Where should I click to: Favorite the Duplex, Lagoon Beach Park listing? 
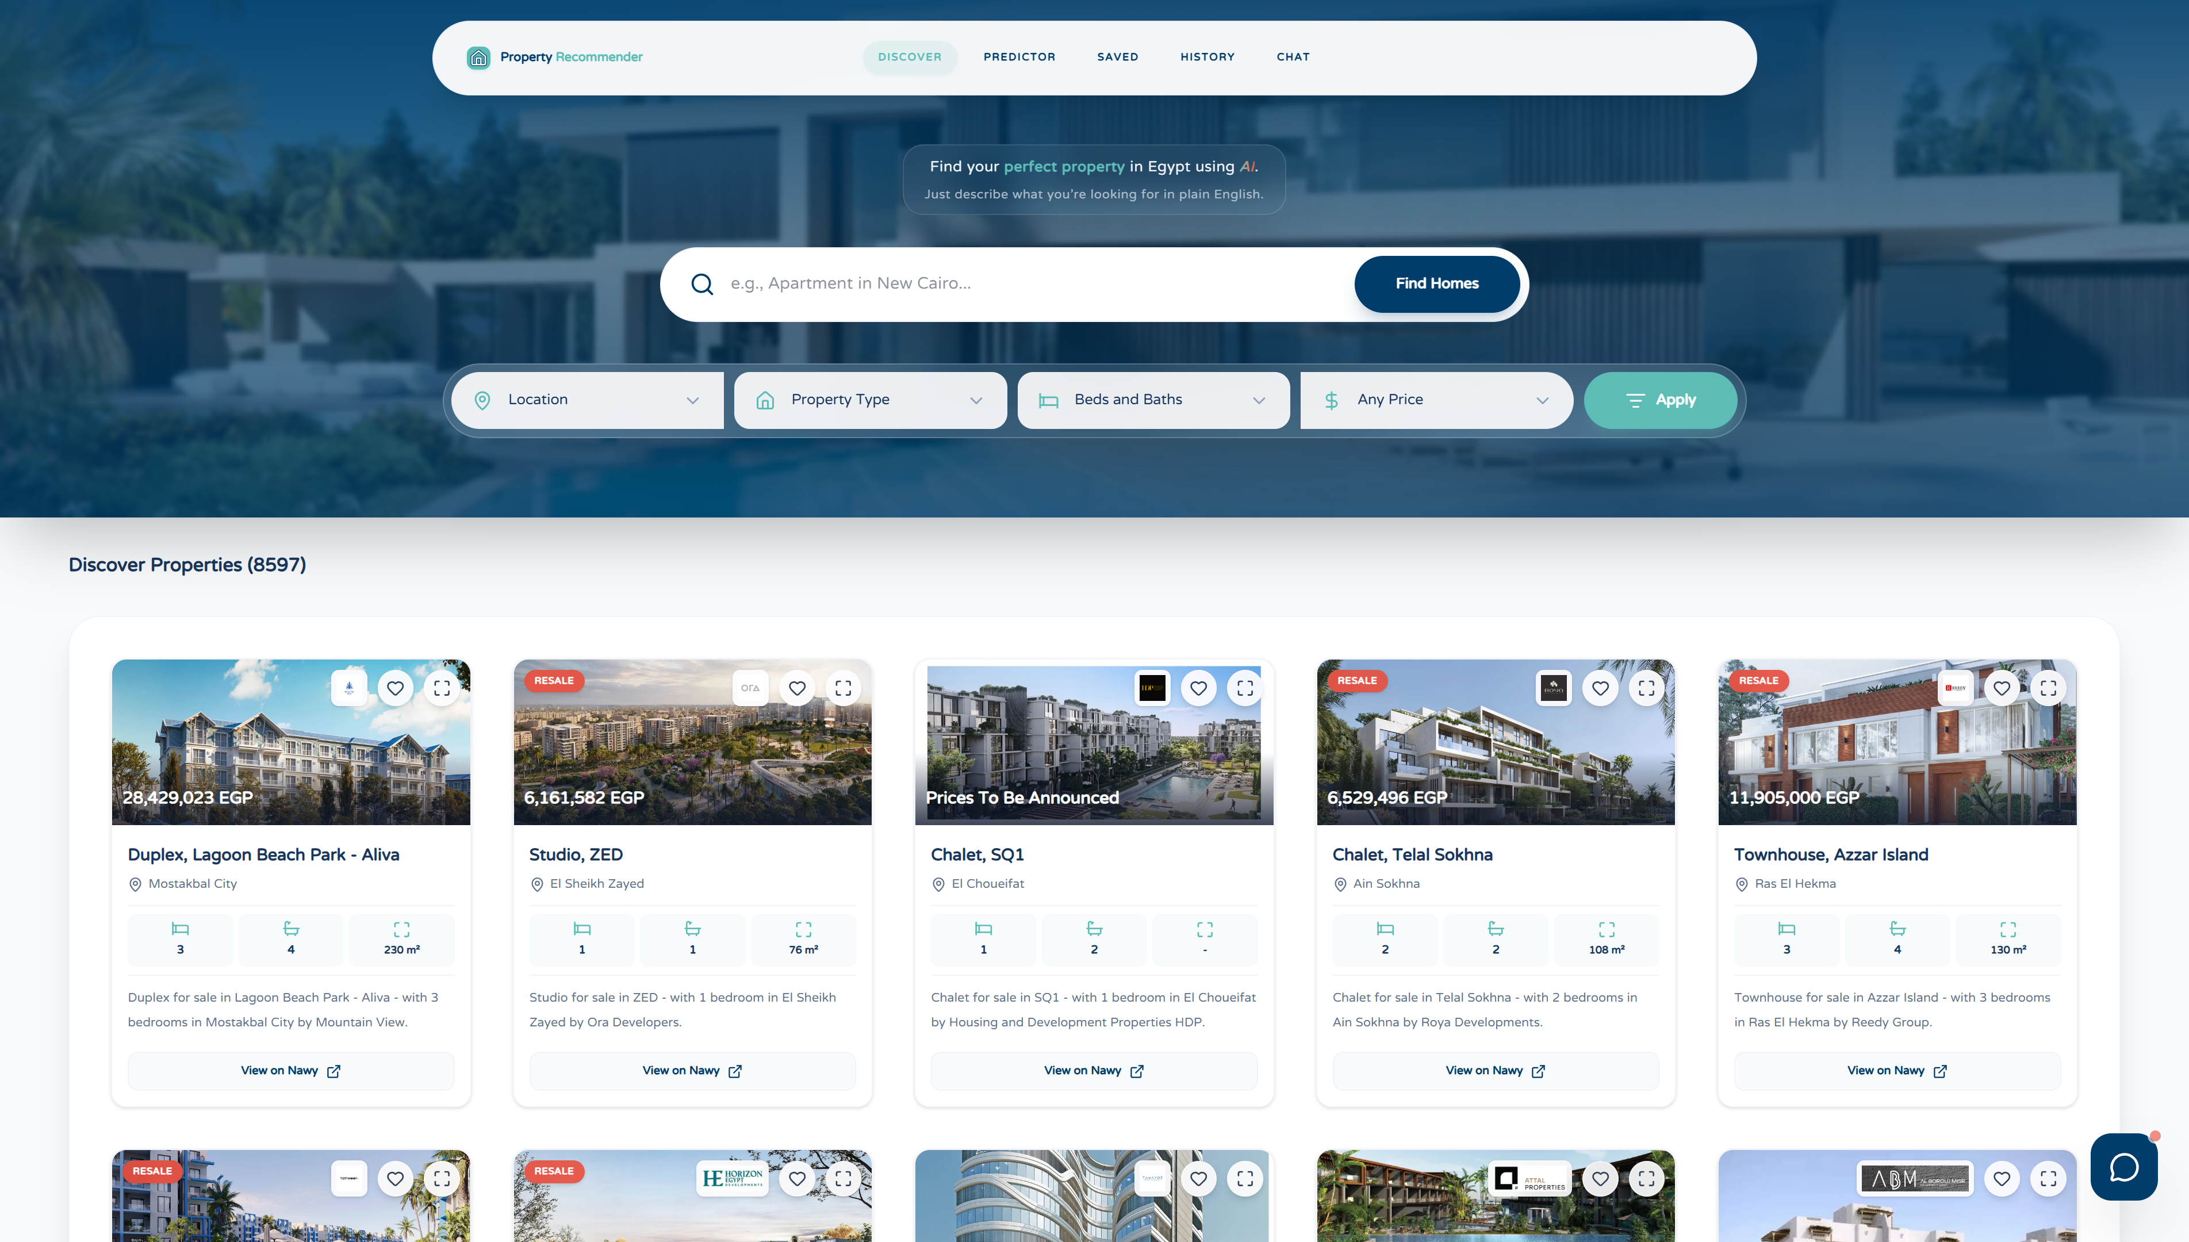(395, 688)
